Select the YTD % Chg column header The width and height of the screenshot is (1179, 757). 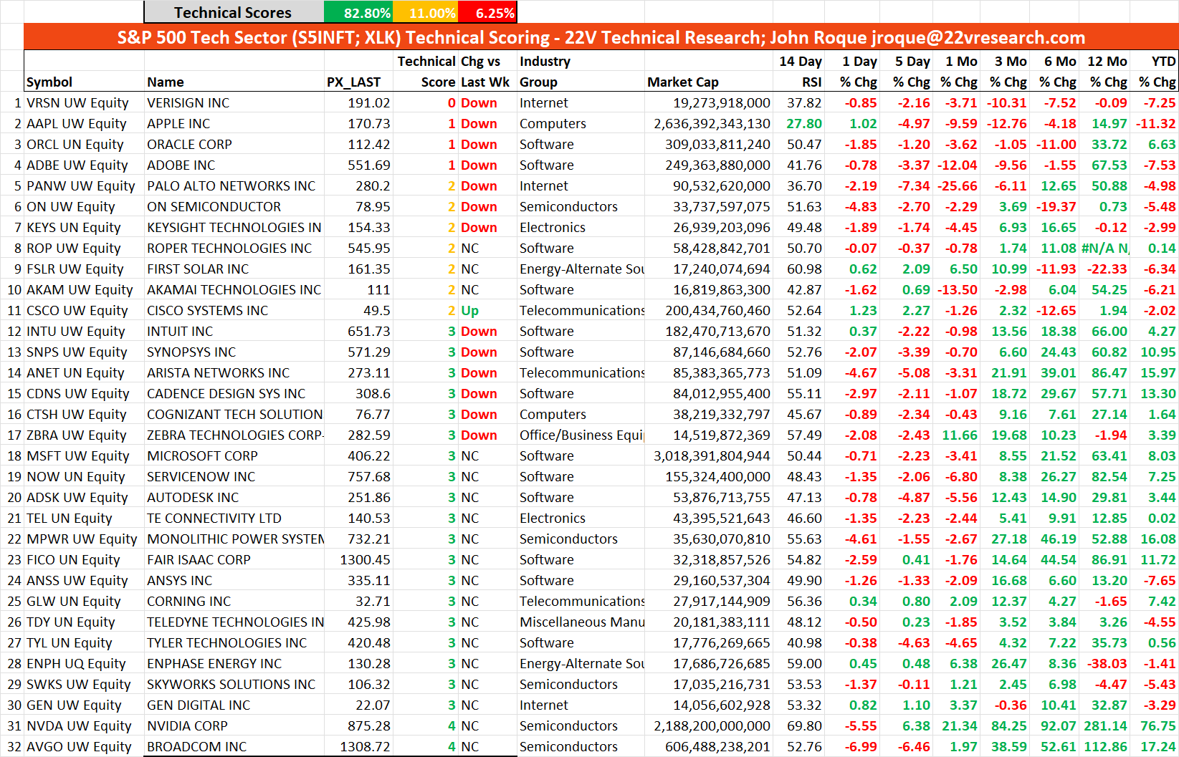pos(1155,72)
